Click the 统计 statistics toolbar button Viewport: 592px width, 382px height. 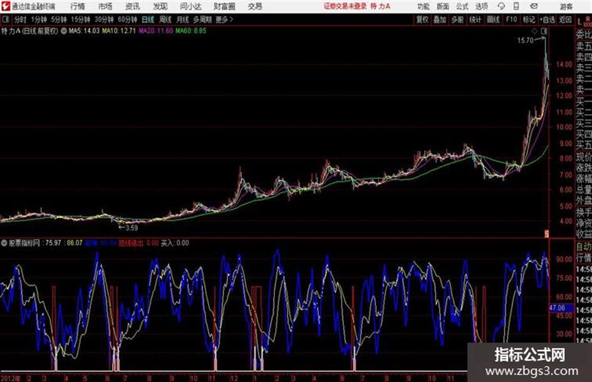(x=475, y=19)
